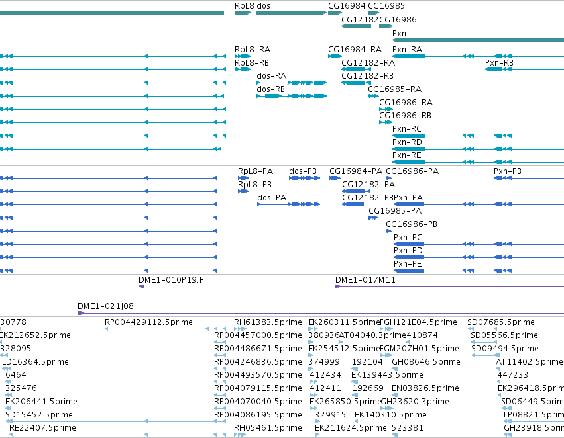This screenshot has height=438, width=564.
Task: Click protein Pxn-PE label
Action: 408,264
